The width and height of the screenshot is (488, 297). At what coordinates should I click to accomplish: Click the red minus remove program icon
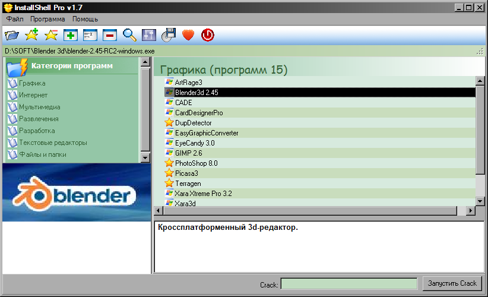click(110, 35)
